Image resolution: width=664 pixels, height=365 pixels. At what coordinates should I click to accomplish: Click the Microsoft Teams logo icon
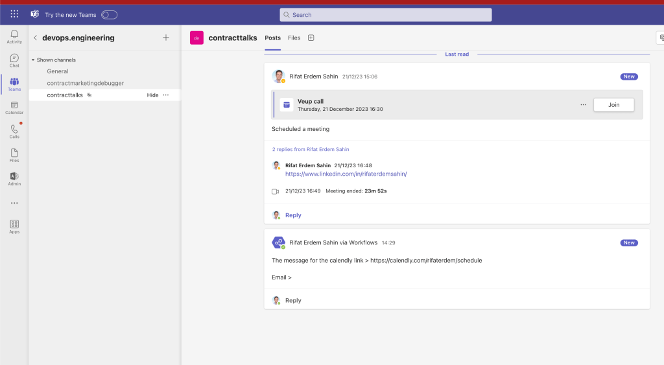35,14
